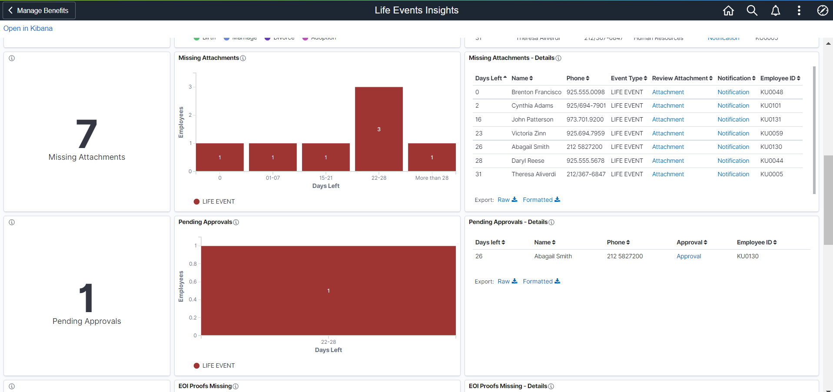Open the notifications bell
Screen dimensions: 833x392
pos(775,10)
